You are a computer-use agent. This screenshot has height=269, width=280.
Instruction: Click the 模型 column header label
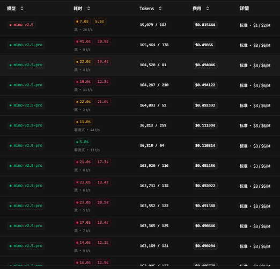(x=11, y=9)
